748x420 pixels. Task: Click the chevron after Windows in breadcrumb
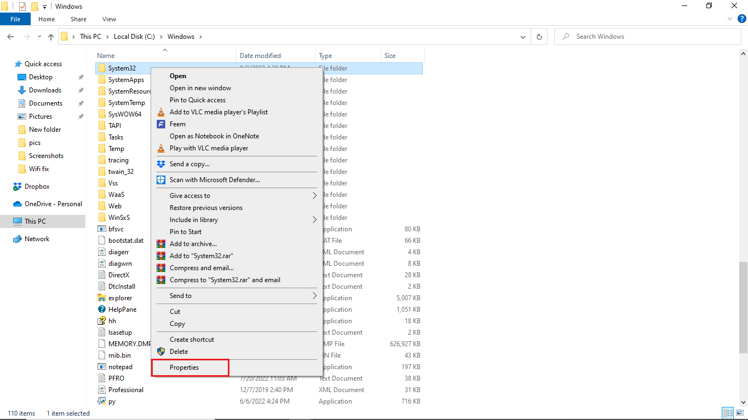(200, 37)
